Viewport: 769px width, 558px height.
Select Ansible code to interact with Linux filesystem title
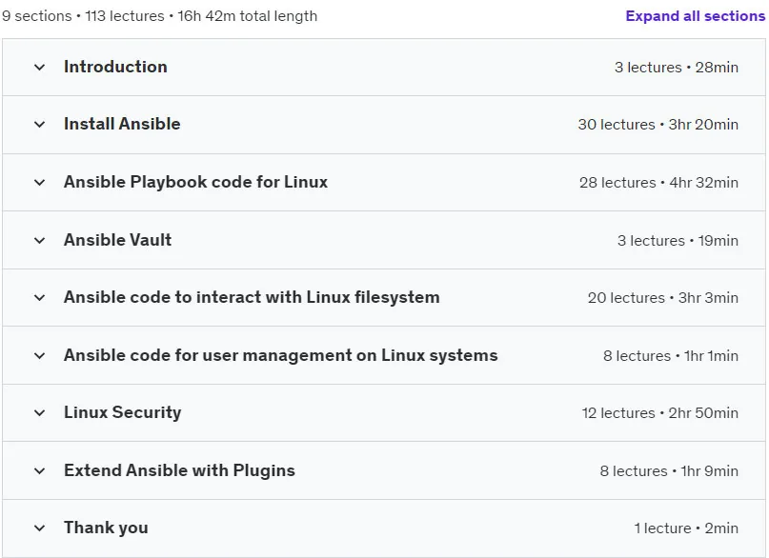point(252,297)
